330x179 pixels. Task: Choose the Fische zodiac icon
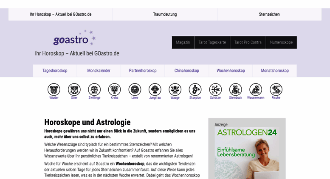[x=276, y=90]
